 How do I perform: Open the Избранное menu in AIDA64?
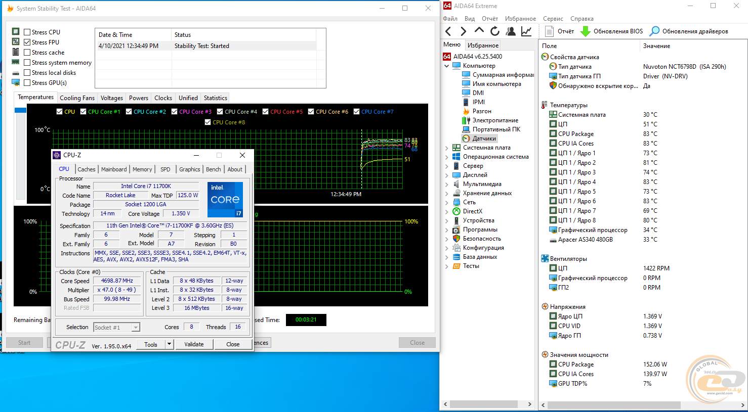pos(520,19)
